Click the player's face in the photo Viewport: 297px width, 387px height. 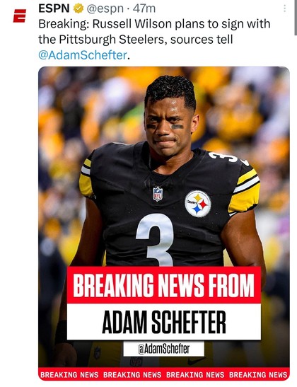169,123
